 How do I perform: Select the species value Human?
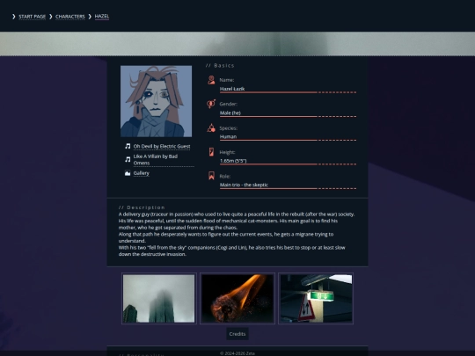(228, 136)
